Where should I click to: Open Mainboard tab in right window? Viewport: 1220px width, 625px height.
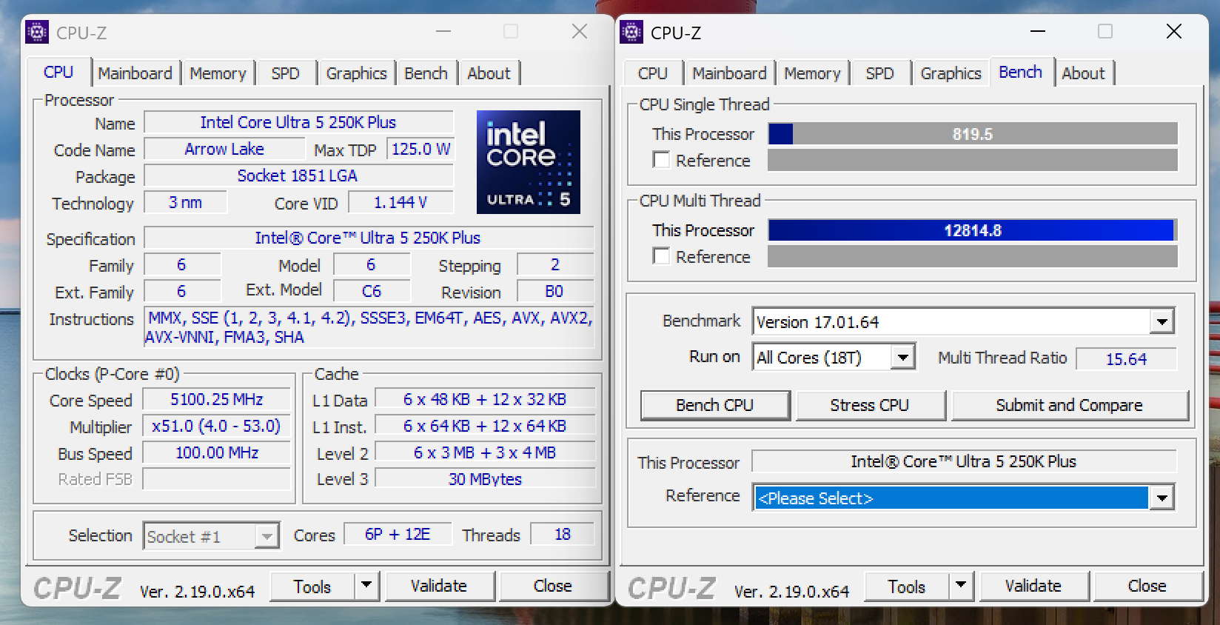point(729,73)
